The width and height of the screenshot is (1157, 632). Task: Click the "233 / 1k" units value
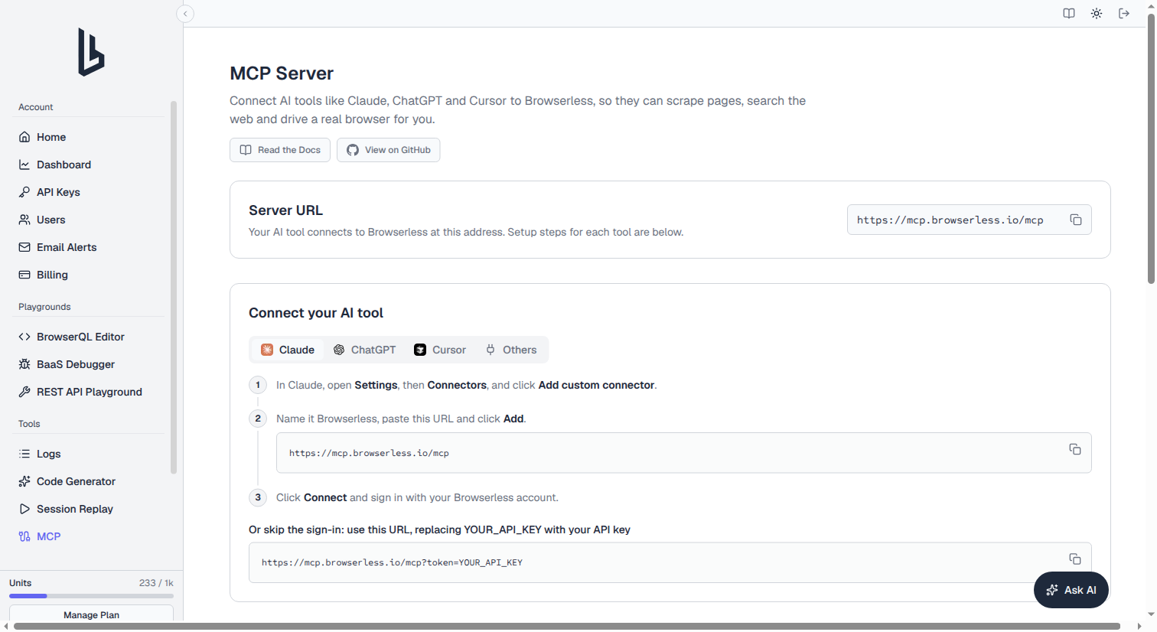(156, 583)
